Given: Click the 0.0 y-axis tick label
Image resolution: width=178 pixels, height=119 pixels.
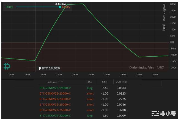Looking at the screenshot, I should (x=172, y=42).
